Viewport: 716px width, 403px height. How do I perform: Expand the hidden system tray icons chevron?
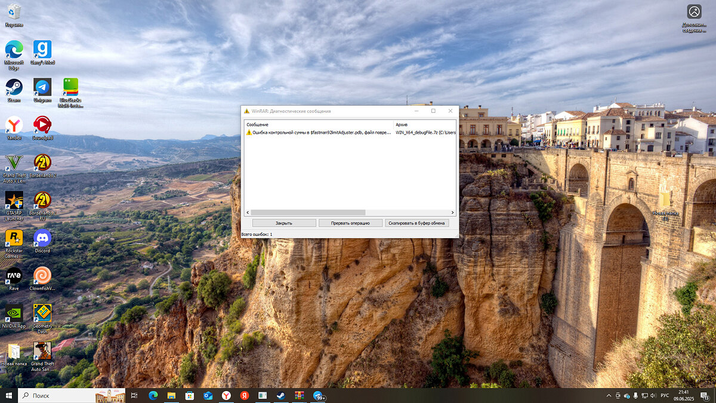pos(609,395)
